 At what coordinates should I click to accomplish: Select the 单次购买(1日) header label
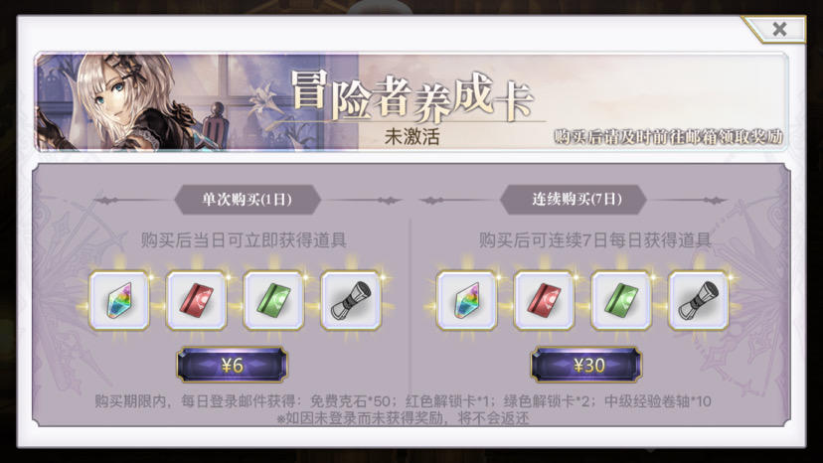247,200
